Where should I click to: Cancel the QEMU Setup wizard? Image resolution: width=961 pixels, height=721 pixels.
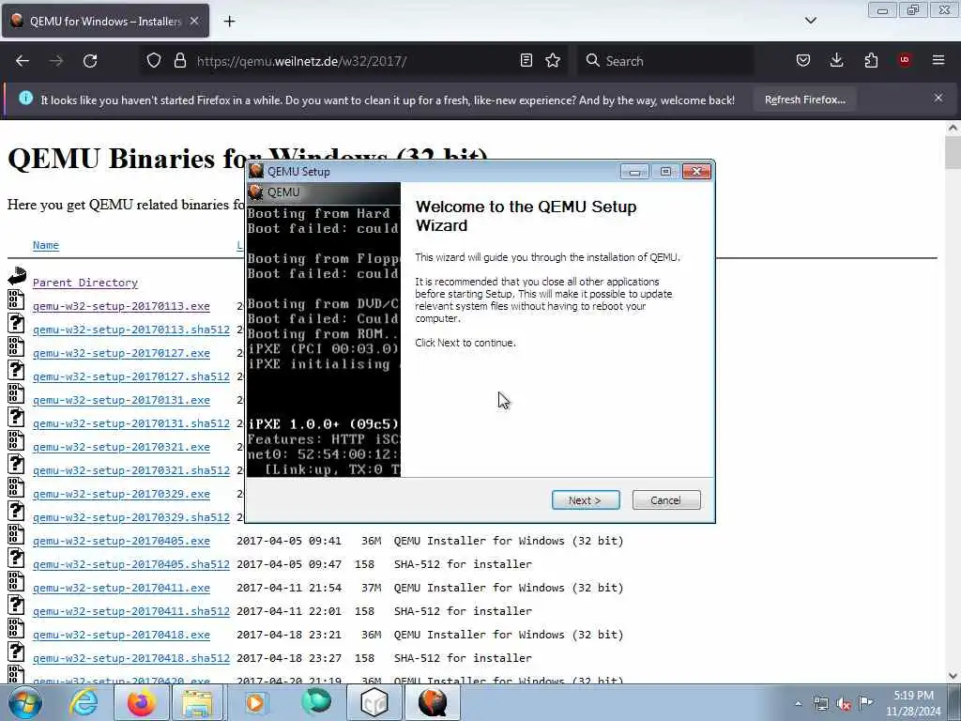tap(666, 500)
